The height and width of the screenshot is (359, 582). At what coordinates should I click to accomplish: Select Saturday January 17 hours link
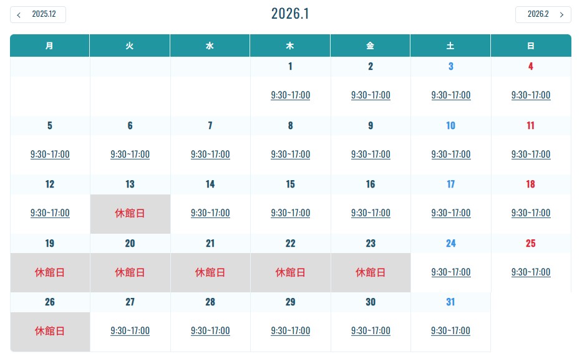point(450,213)
